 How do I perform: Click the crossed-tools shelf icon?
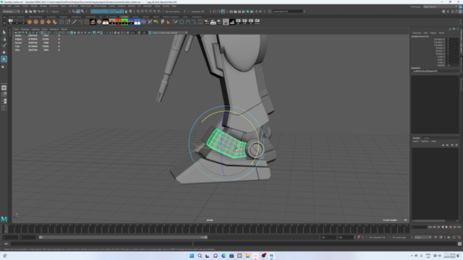150,22
